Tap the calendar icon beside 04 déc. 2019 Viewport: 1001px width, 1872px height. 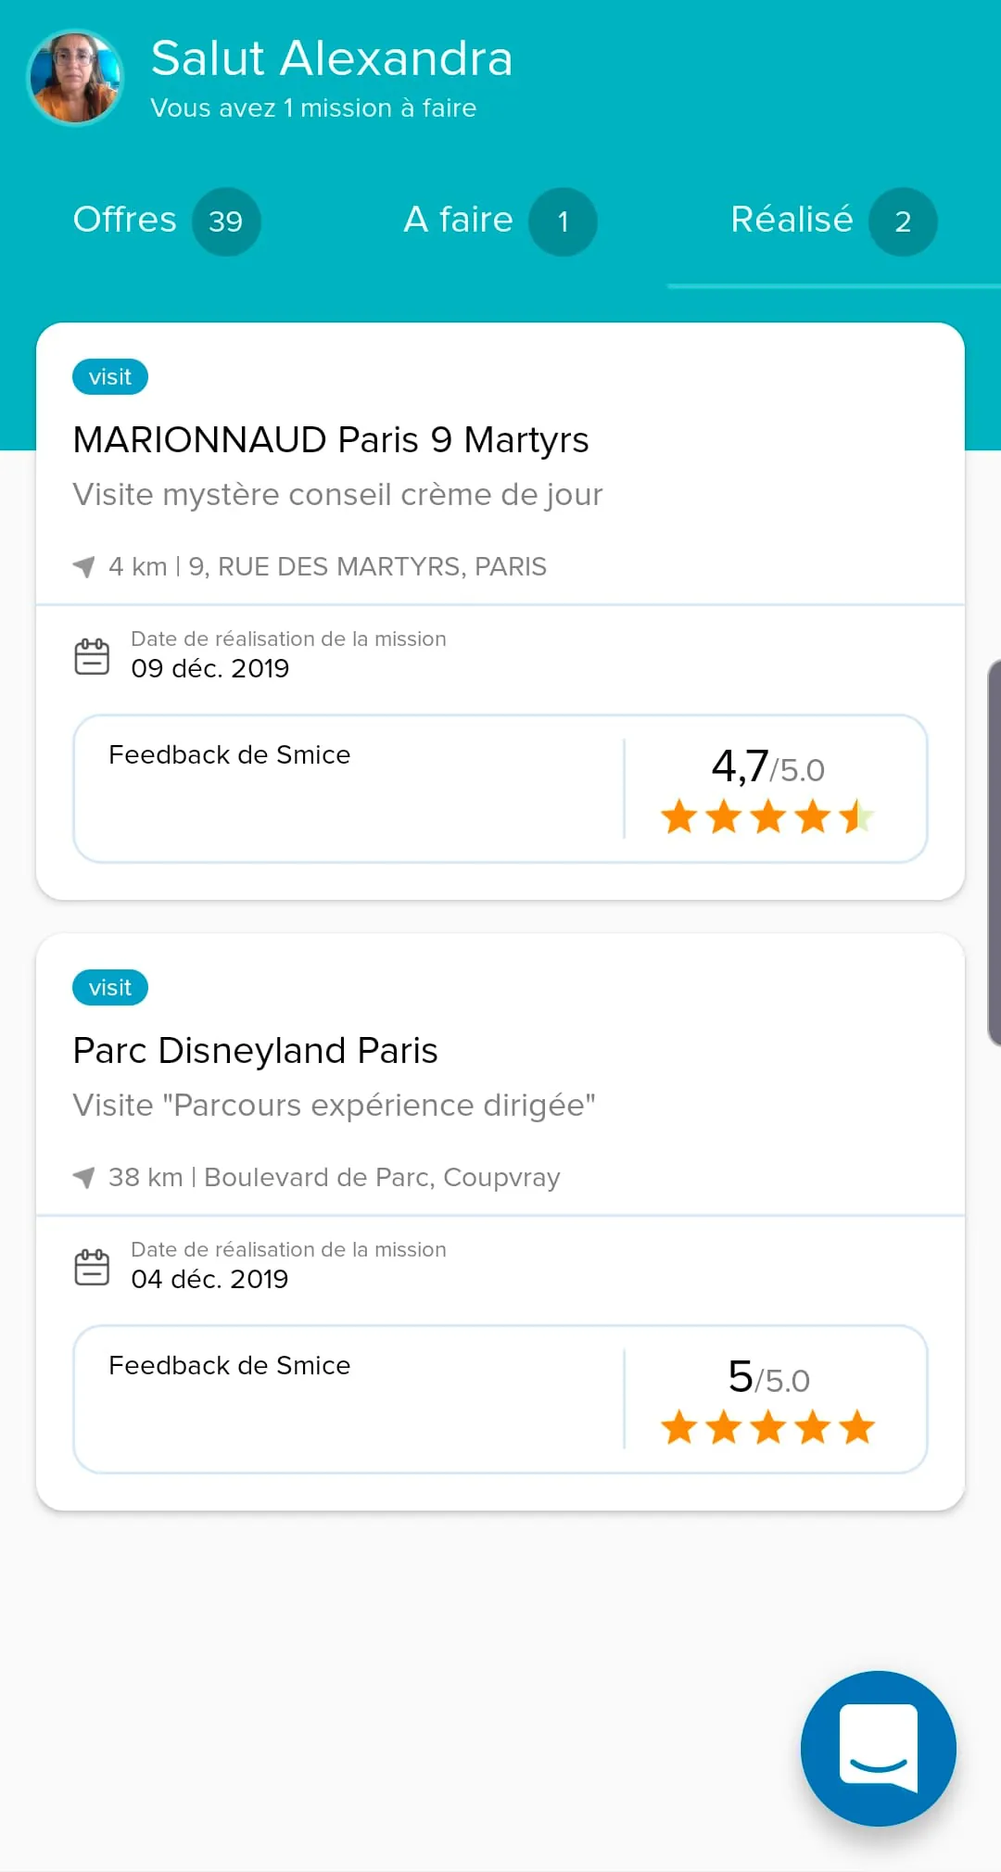pos(92,1266)
